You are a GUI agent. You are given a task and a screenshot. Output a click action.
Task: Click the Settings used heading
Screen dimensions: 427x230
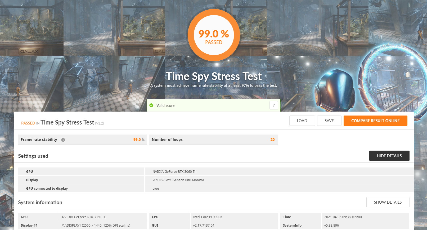point(33,156)
